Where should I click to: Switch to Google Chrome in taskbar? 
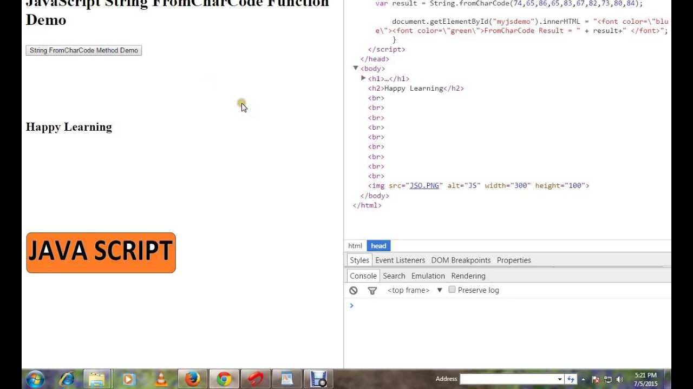coord(224,379)
